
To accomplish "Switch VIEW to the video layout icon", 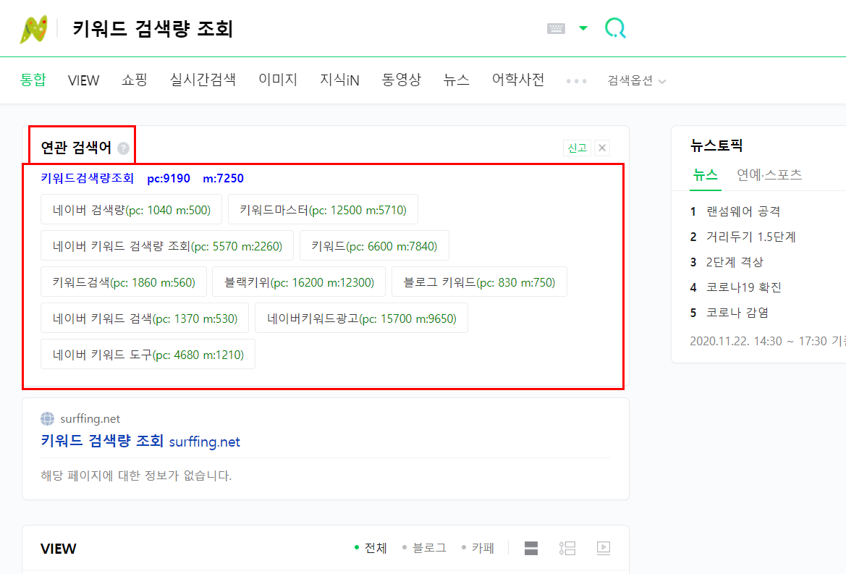I will [x=604, y=548].
